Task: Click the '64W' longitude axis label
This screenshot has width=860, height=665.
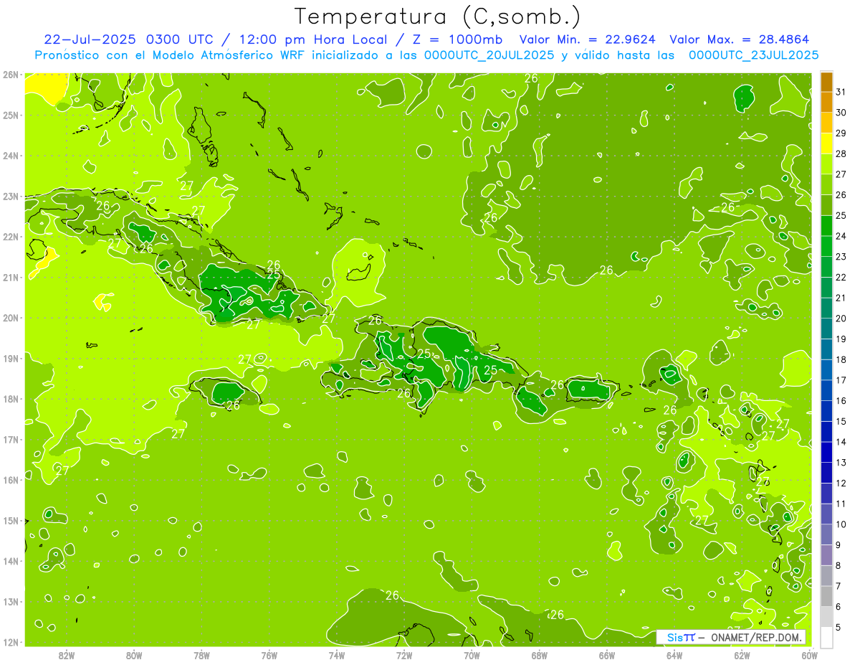Action: pyautogui.click(x=674, y=655)
